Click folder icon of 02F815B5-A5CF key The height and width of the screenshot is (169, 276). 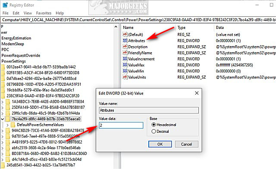[x=3, y=73]
